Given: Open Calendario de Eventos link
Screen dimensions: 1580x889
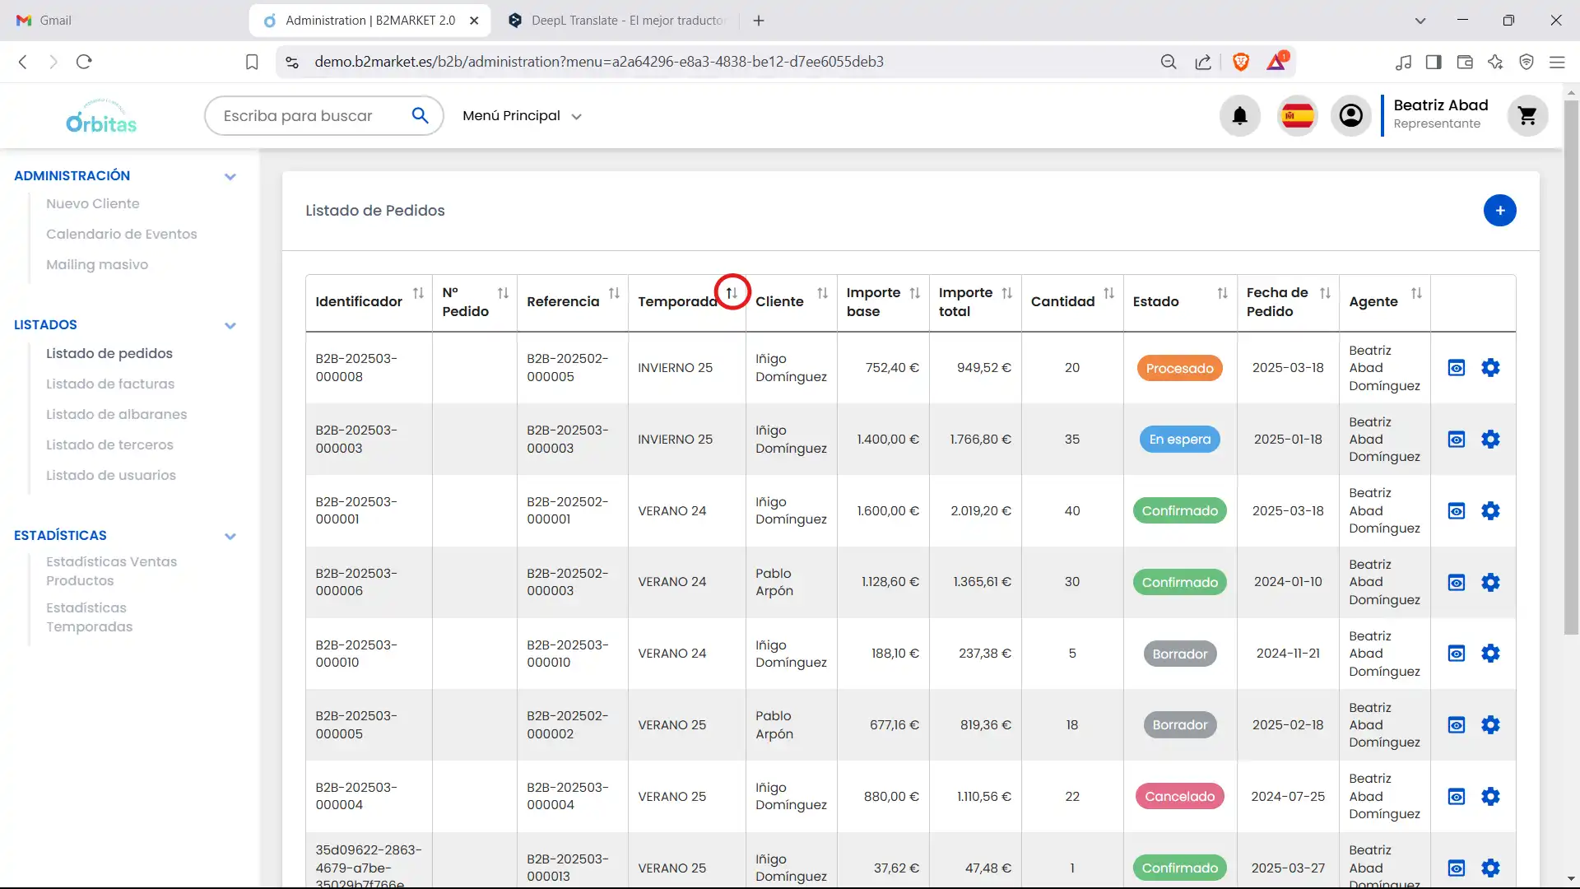Looking at the screenshot, I should 122,234.
